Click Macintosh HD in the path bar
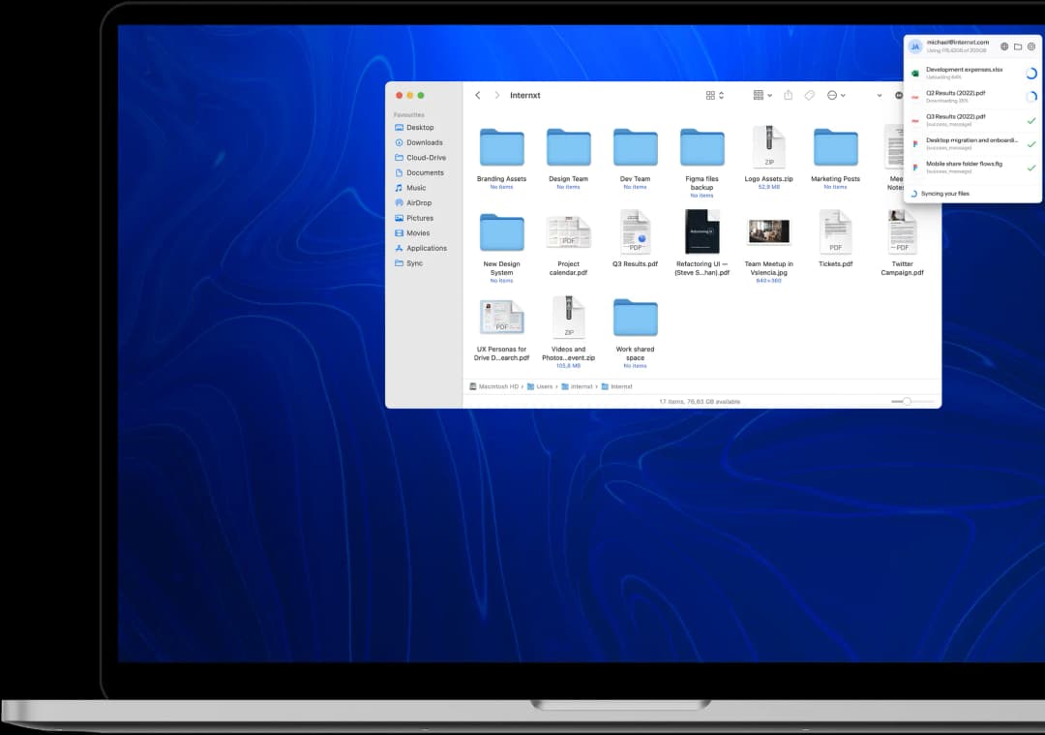This screenshot has height=735, width=1045. [x=498, y=386]
